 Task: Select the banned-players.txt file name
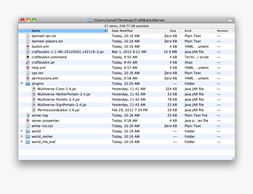tap(47, 41)
